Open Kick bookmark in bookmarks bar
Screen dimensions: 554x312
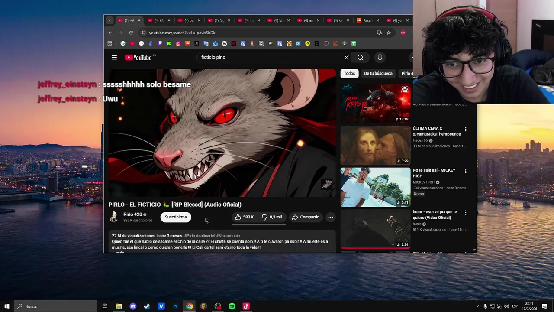point(169,43)
